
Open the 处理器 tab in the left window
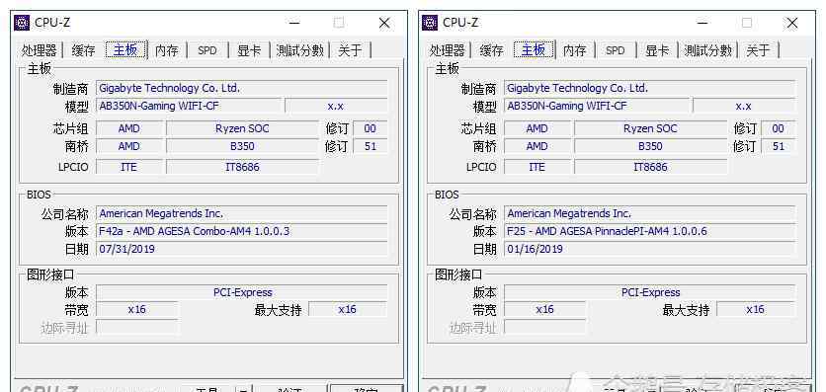tap(39, 50)
